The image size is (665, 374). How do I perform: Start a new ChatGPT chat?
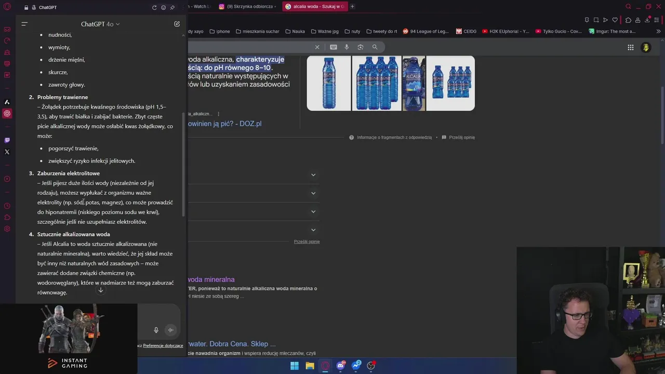(x=177, y=24)
